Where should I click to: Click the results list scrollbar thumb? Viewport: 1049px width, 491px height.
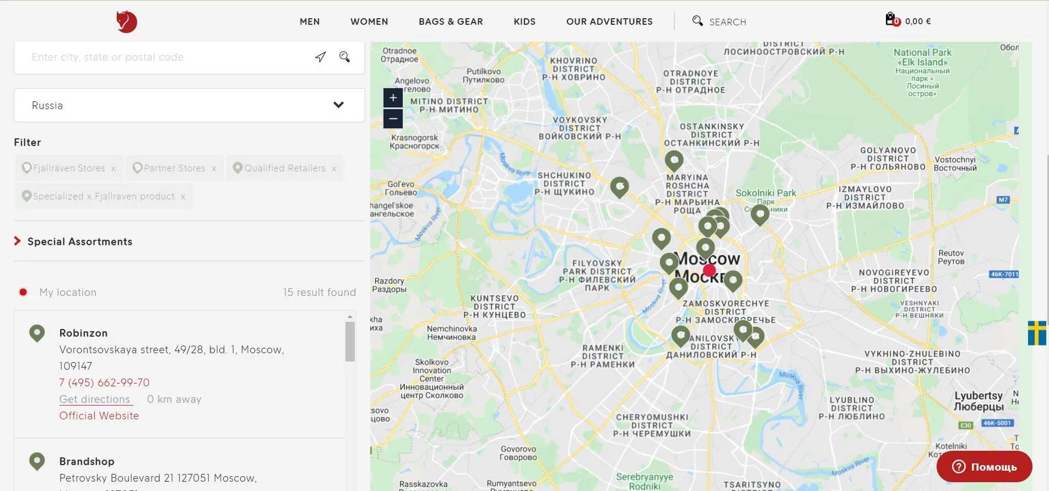[x=350, y=342]
